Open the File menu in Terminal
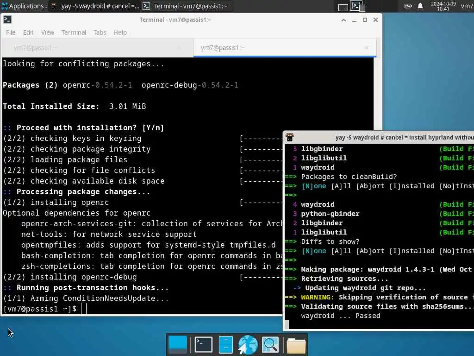The image size is (474, 356). pyautogui.click(x=11, y=32)
